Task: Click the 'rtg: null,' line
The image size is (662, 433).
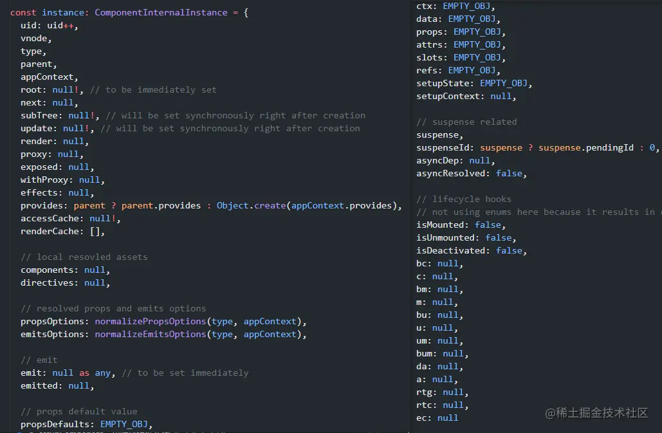Action: pos(443,392)
